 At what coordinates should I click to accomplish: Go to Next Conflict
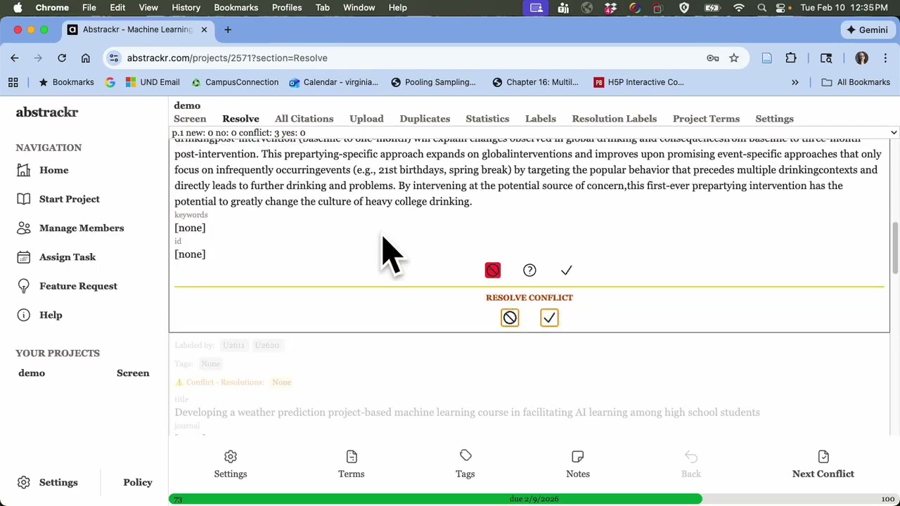(823, 465)
